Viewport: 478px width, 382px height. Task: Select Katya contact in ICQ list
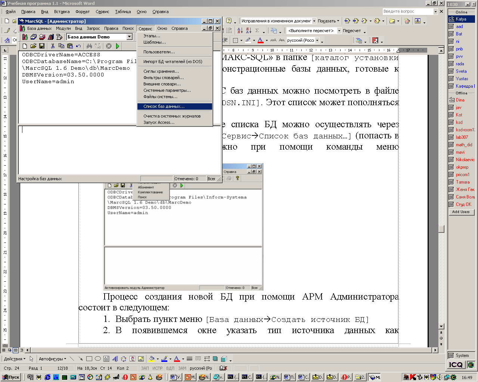pos(462,19)
